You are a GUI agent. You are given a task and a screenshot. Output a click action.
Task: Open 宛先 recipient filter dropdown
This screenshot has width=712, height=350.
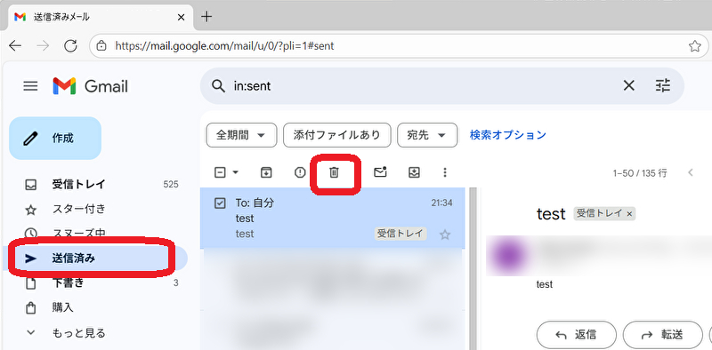[427, 135]
